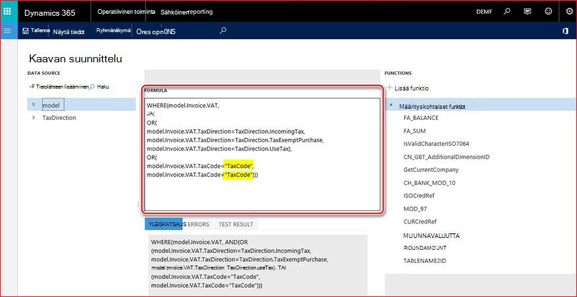Click Tietolähteen lisääminen button
Screen dimensions: 577x297
point(59,87)
